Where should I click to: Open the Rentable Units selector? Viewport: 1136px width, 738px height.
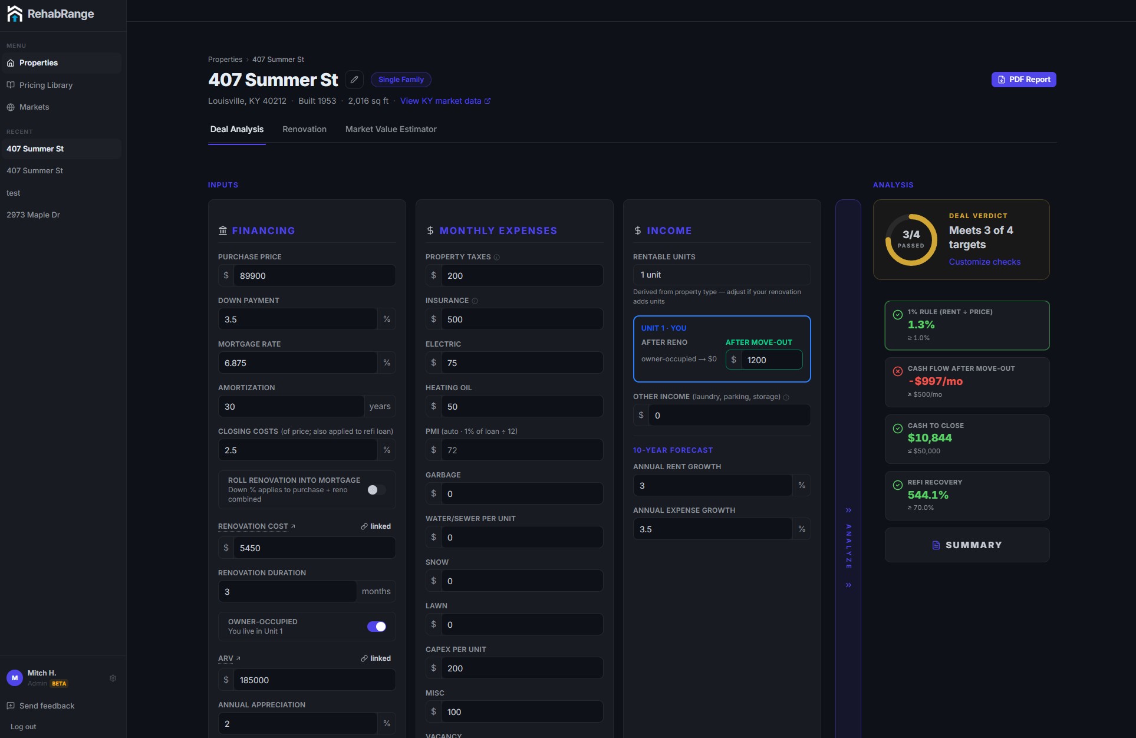722,275
